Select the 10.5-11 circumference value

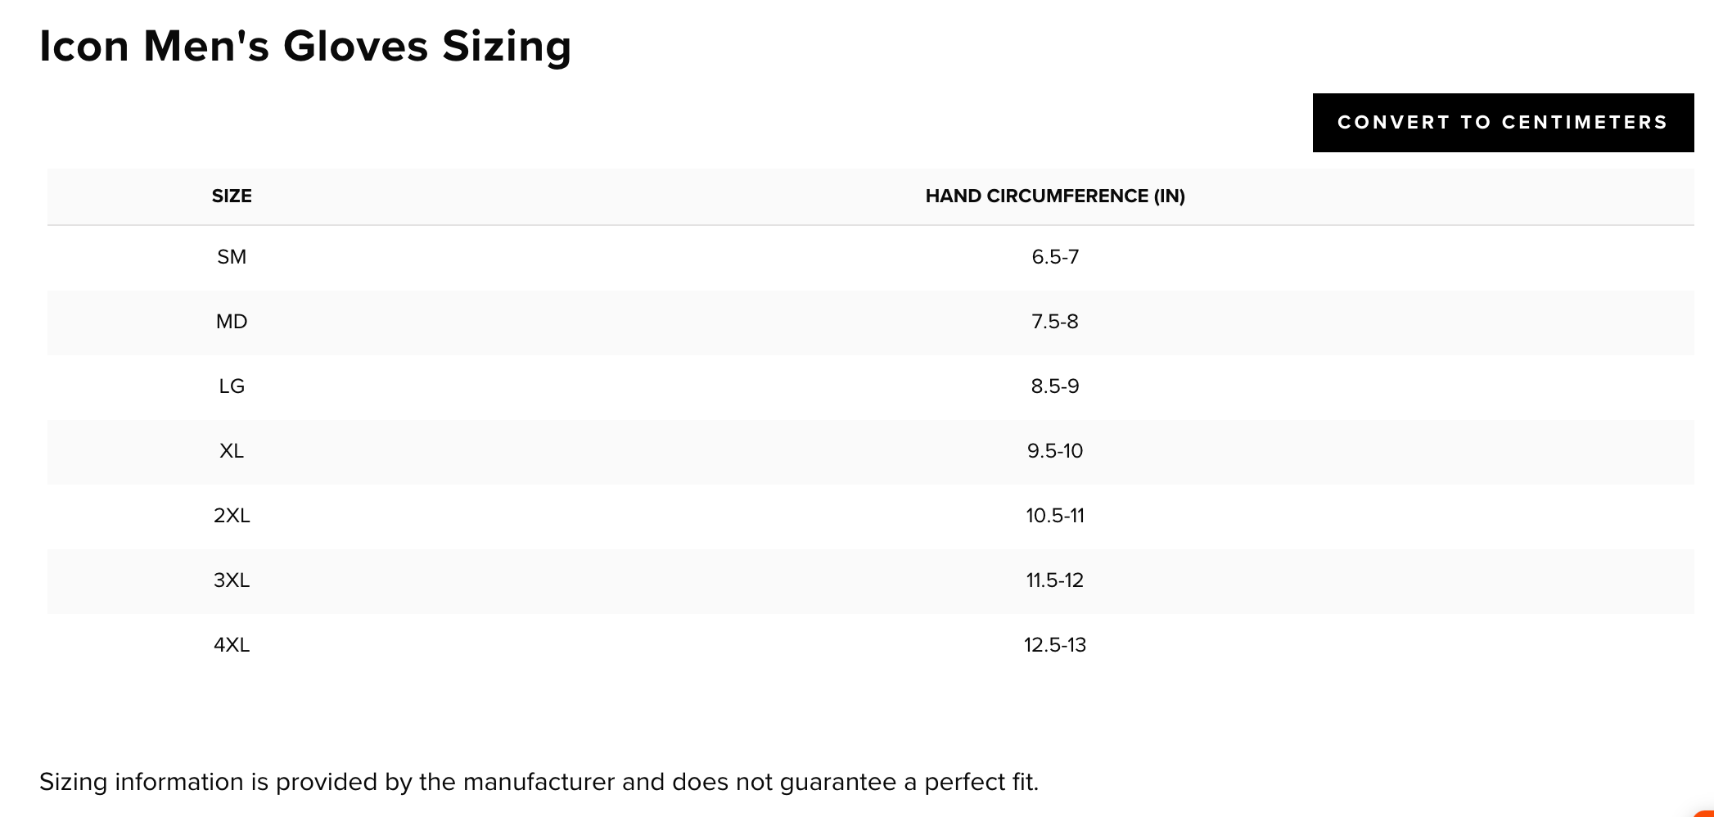coord(1055,516)
